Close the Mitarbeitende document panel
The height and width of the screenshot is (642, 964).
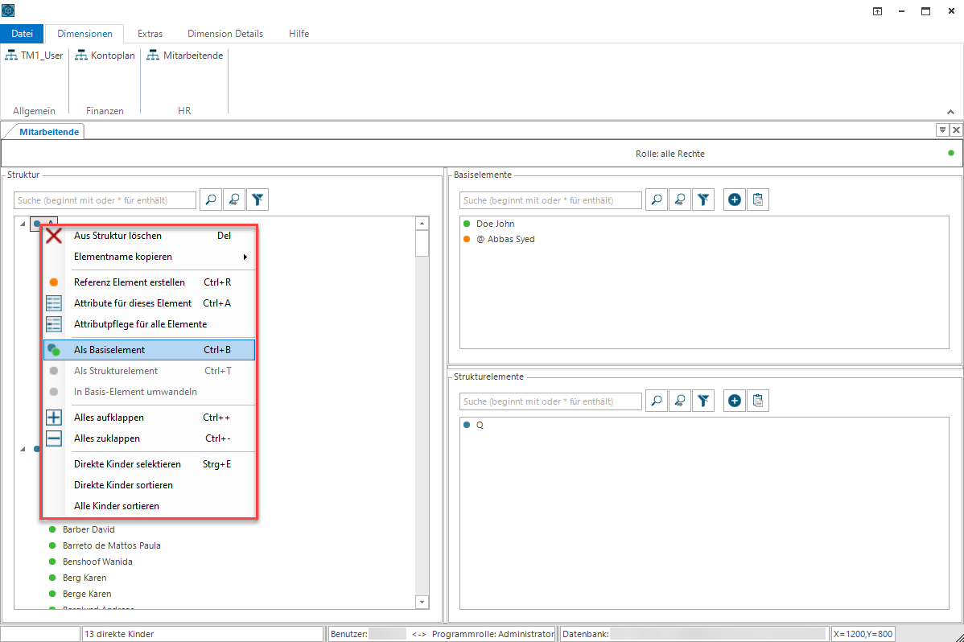tap(956, 130)
